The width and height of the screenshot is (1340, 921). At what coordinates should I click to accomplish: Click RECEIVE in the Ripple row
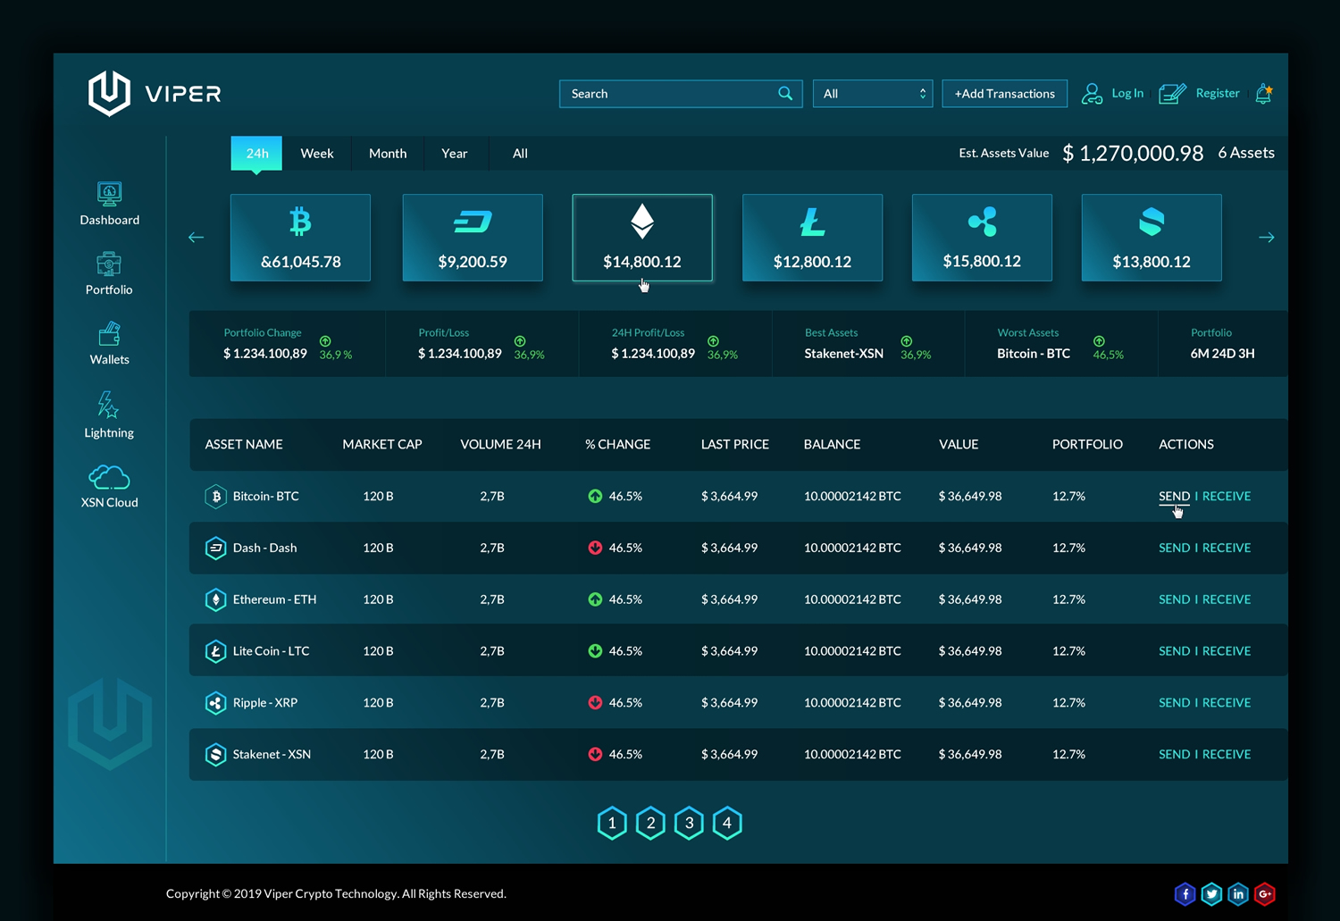1227,703
